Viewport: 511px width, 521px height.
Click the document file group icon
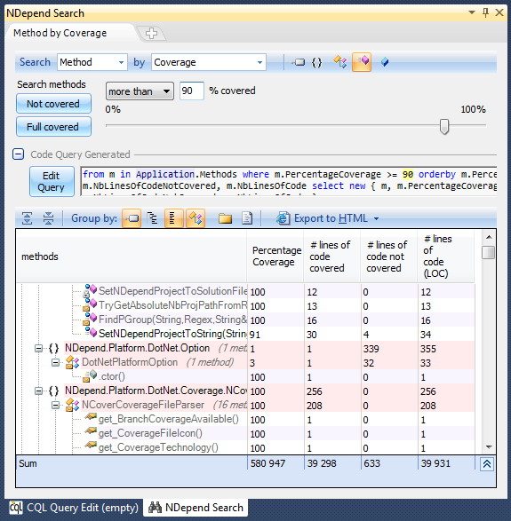tap(247, 218)
